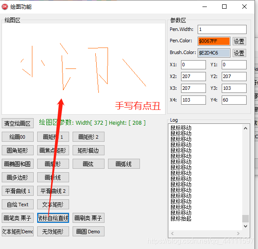Activate the 鼠标自绘直线 button
This screenshot has height=249, width=258.
coord(53,218)
